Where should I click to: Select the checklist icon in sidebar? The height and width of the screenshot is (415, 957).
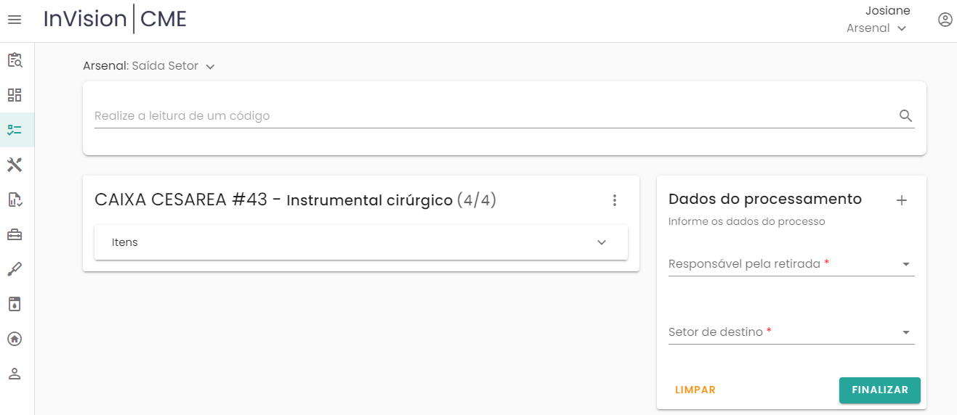point(15,130)
